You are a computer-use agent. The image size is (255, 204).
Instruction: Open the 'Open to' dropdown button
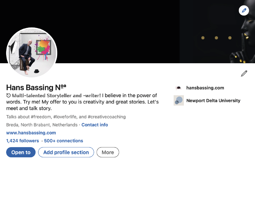tap(21, 152)
